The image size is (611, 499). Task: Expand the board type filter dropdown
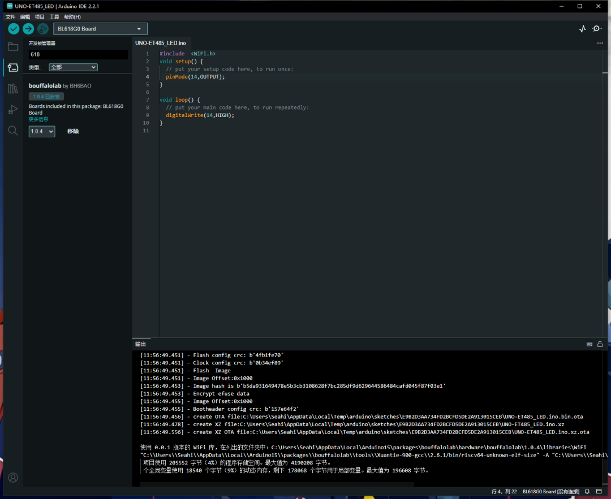coord(73,67)
